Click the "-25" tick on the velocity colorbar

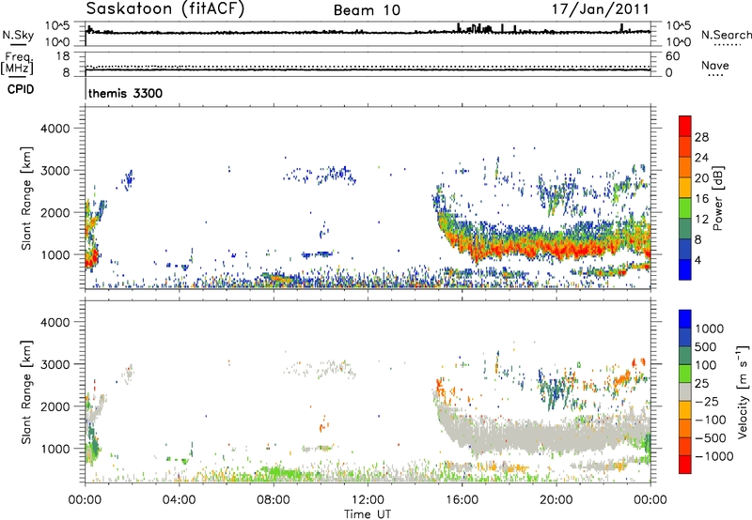(x=707, y=401)
